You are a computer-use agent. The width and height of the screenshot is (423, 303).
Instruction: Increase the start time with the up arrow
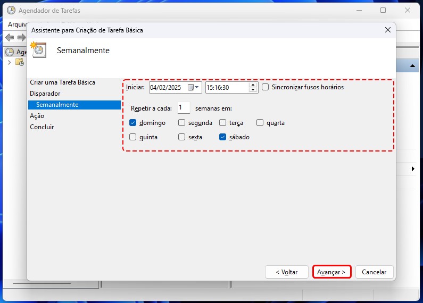(253, 85)
